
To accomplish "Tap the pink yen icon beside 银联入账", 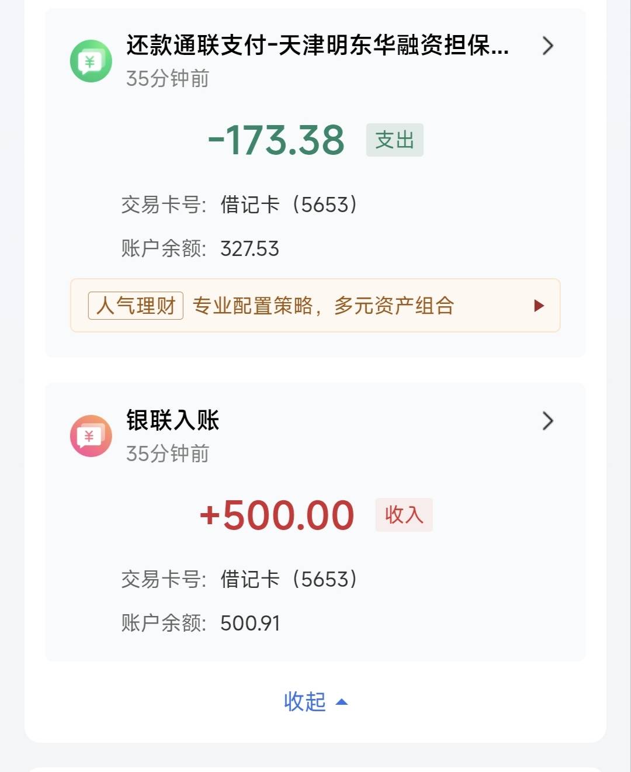I will pyautogui.click(x=91, y=435).
